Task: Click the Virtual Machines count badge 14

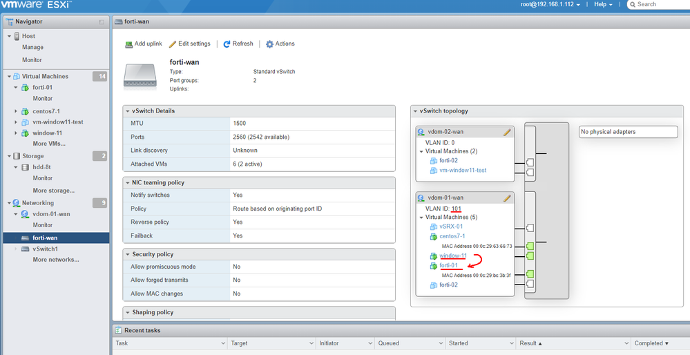Action: point(100,77)
